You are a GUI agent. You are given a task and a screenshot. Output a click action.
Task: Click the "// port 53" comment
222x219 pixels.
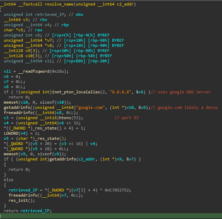pos(126,118)
